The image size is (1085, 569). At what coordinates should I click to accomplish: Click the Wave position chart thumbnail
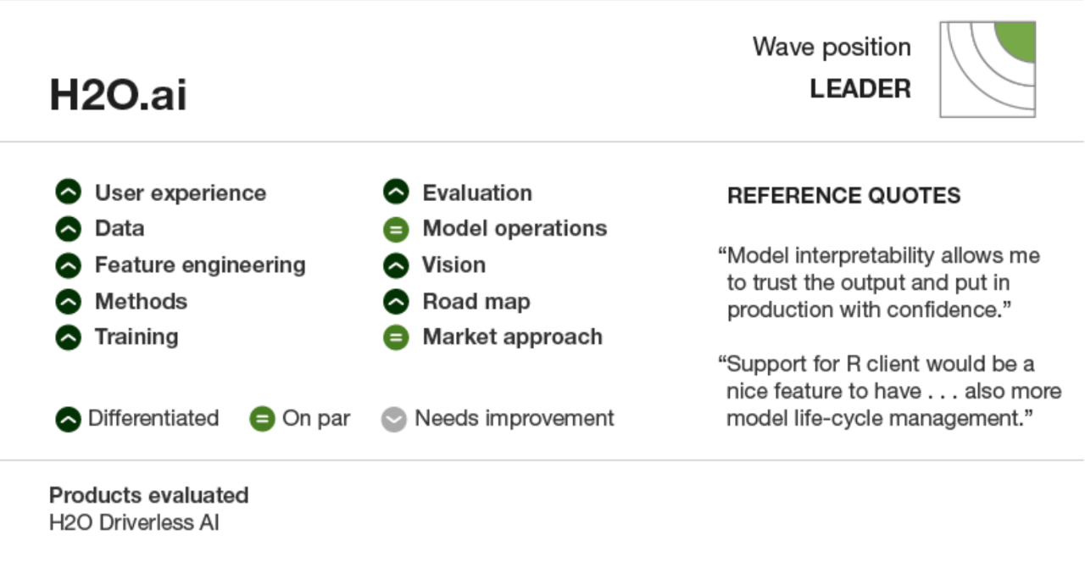988,70
